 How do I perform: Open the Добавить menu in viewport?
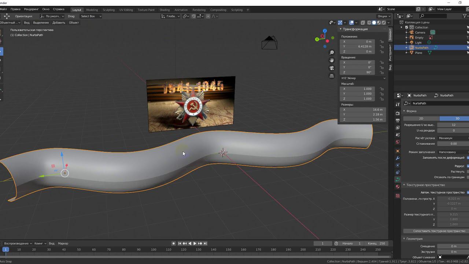pos(59,23)
